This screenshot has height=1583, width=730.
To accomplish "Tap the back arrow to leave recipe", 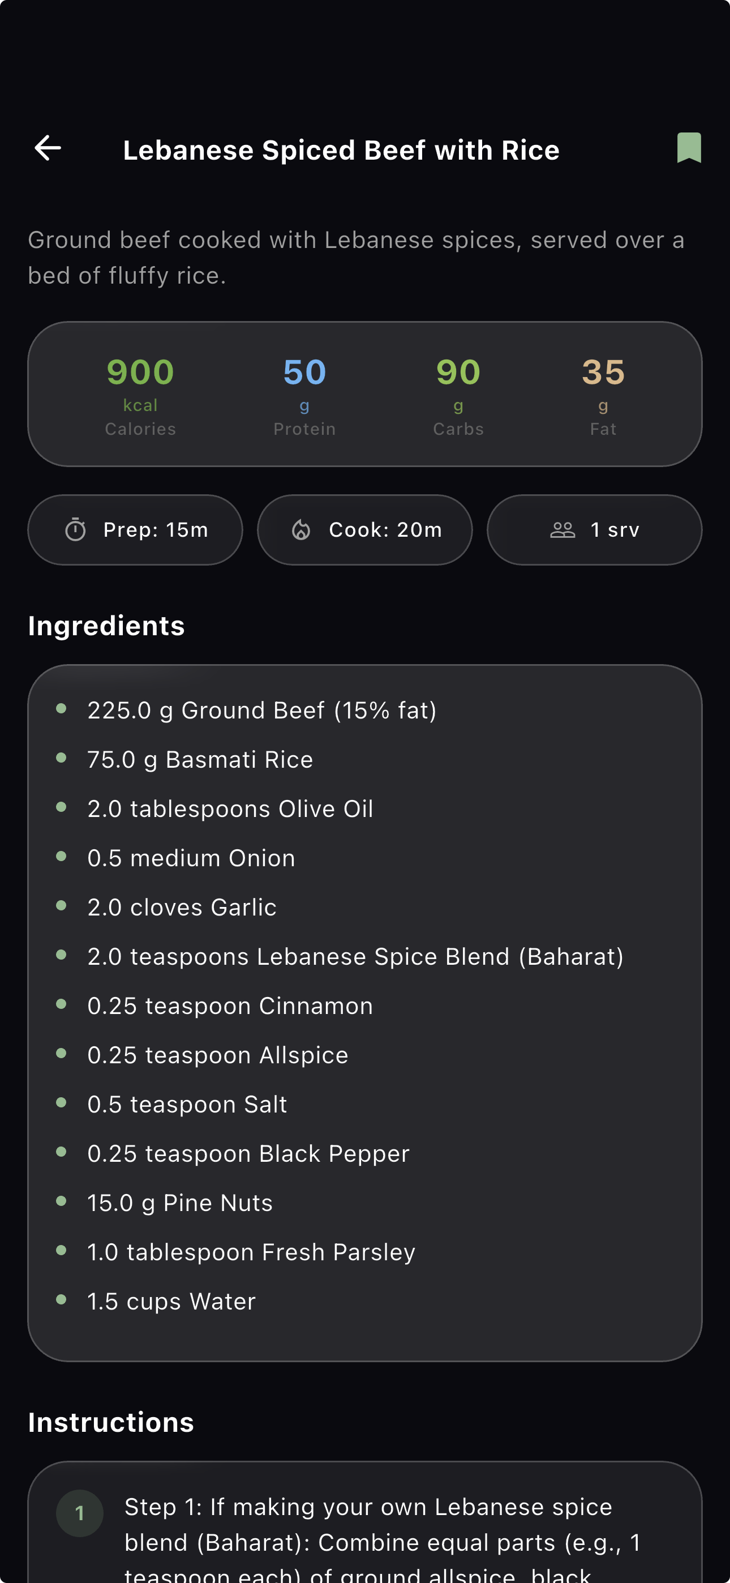I will 48,149.
